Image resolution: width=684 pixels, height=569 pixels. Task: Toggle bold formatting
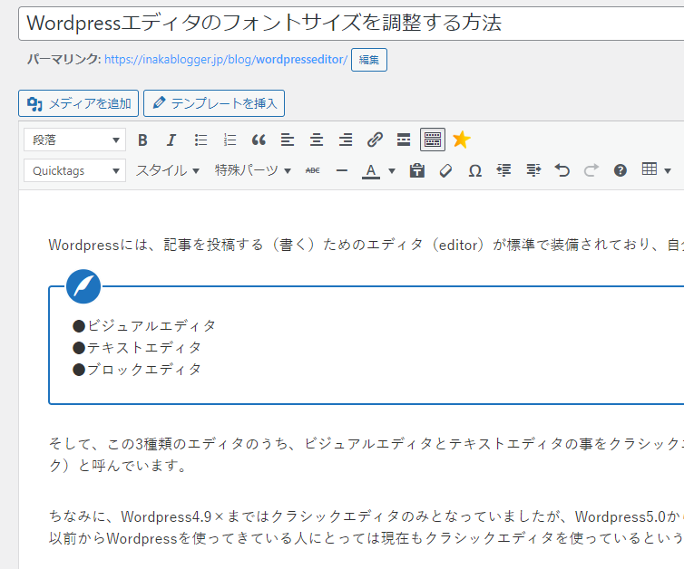(142, 140)
